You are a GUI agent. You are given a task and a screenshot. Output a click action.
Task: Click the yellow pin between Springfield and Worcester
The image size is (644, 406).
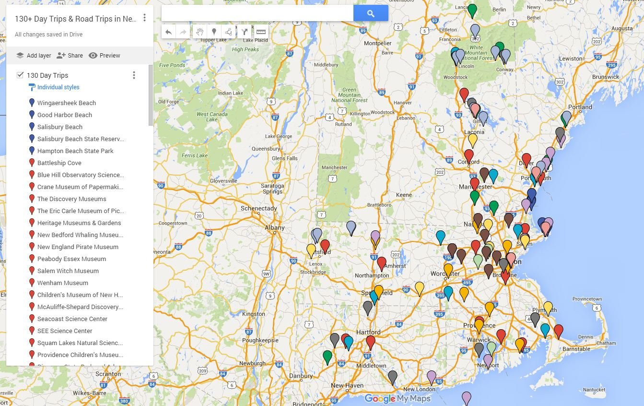click(420, 288)
